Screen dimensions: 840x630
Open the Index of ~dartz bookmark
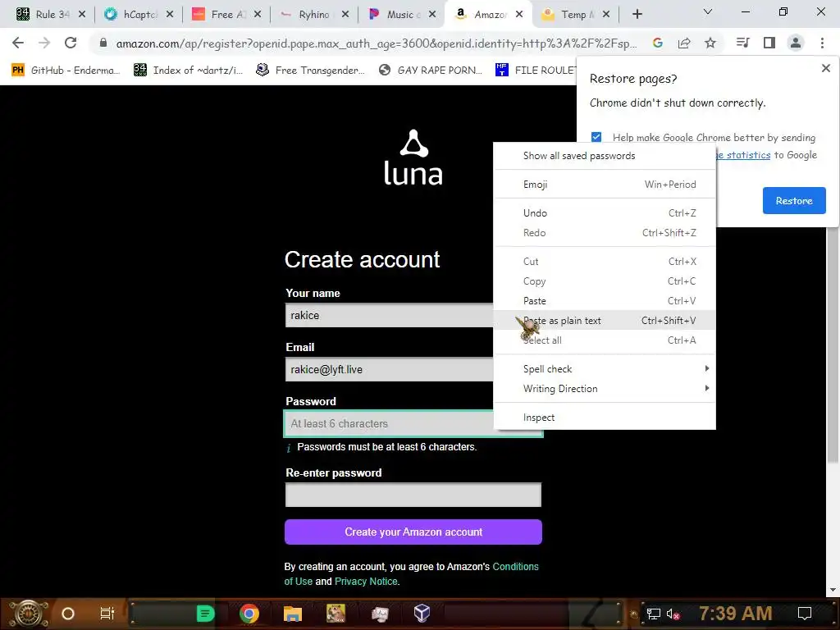coord(189,71)
